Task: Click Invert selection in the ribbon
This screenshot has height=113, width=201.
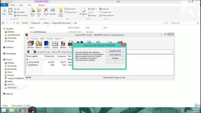Action: 106,15
